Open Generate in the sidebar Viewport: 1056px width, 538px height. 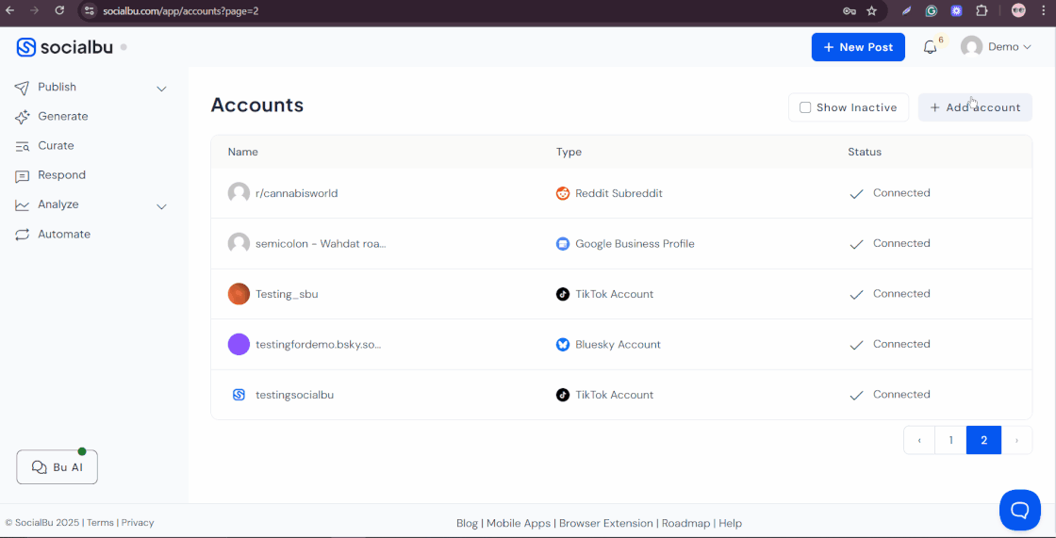click(x=62, y=117)
